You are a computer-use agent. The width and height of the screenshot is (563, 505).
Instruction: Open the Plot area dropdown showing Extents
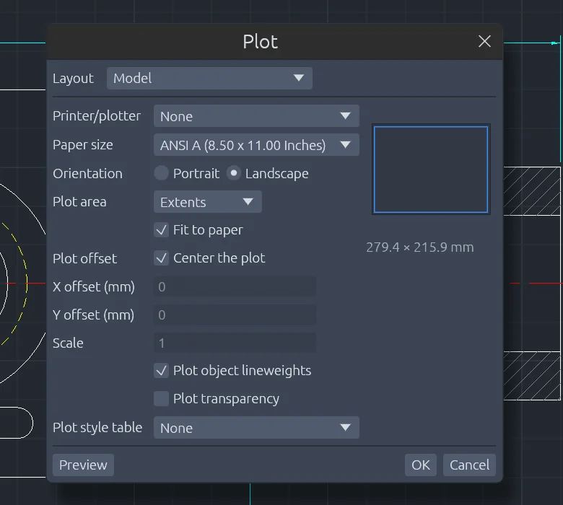[208, 202]
